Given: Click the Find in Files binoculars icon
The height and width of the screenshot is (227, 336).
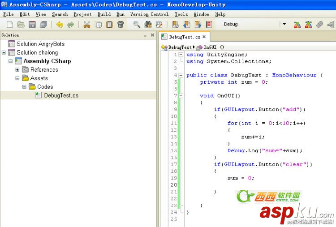Looking at the screenshot, I should pos(148,25).
